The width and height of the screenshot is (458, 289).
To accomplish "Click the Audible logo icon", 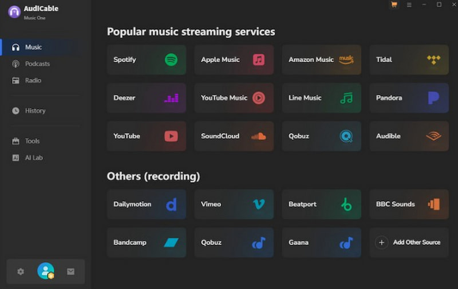I will point(433,136).
